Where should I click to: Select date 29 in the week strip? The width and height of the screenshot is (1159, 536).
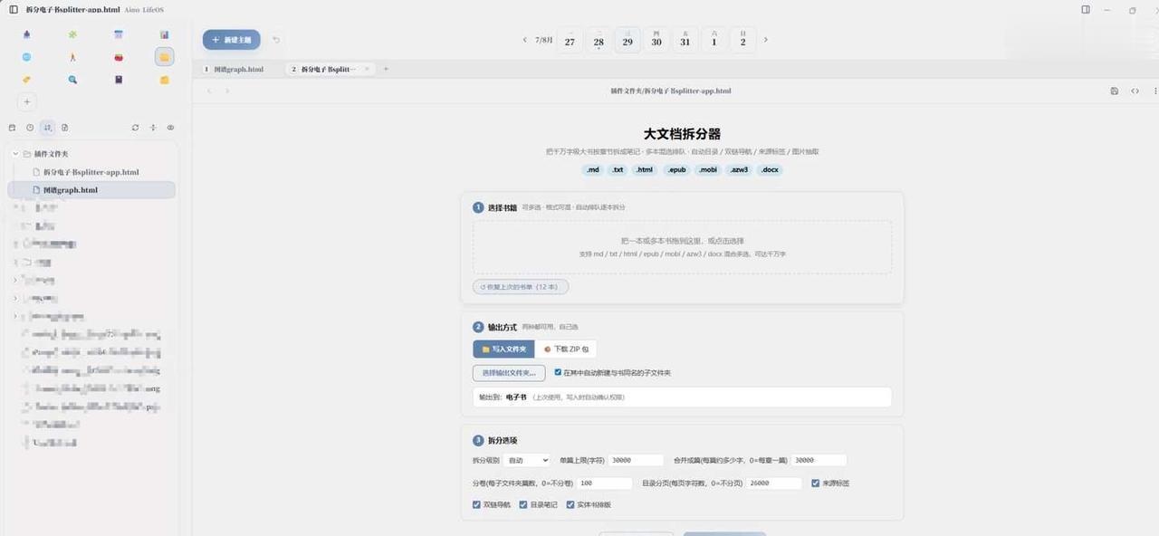[627, 40]
